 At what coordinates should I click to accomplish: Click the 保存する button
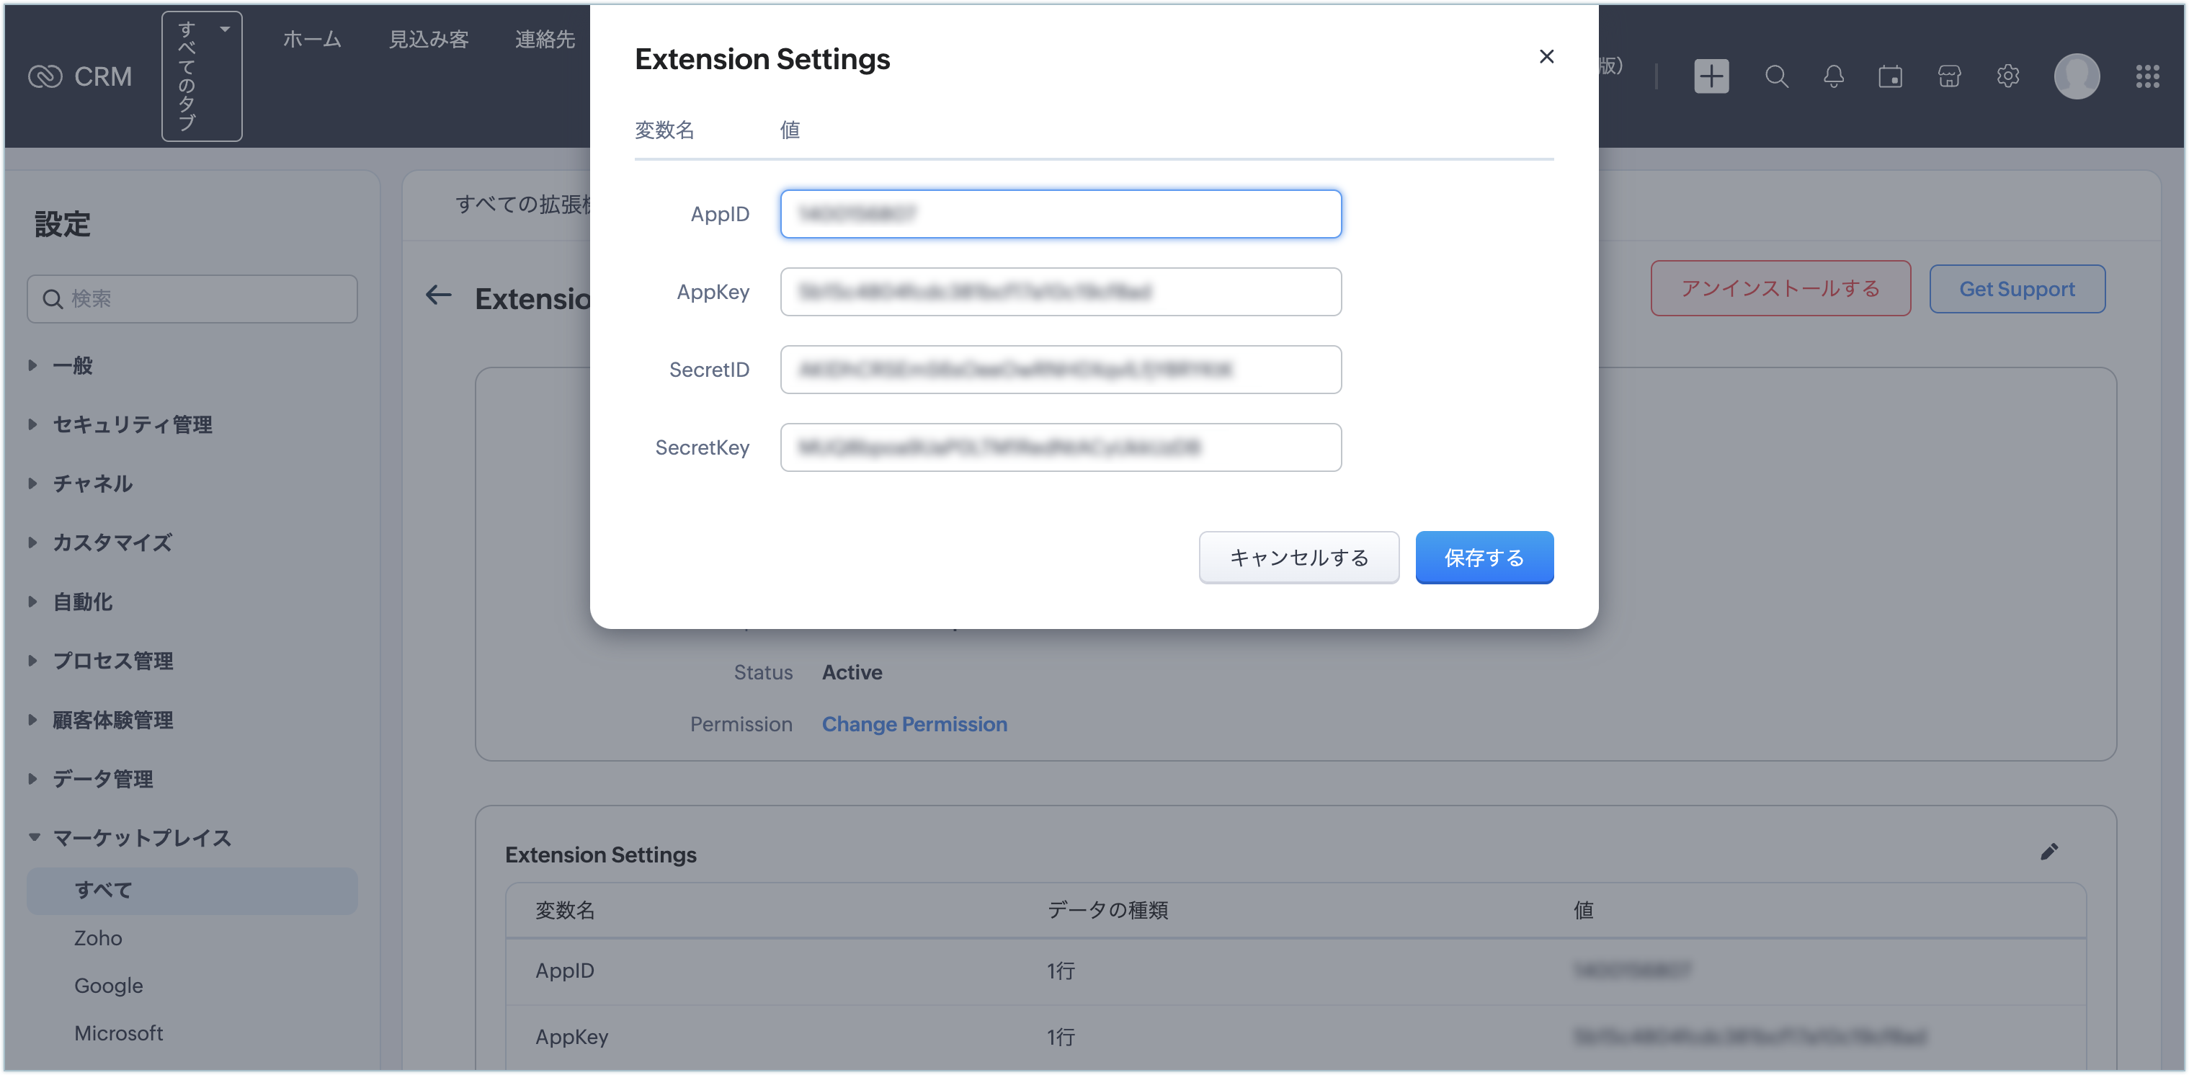(1484, 558)
